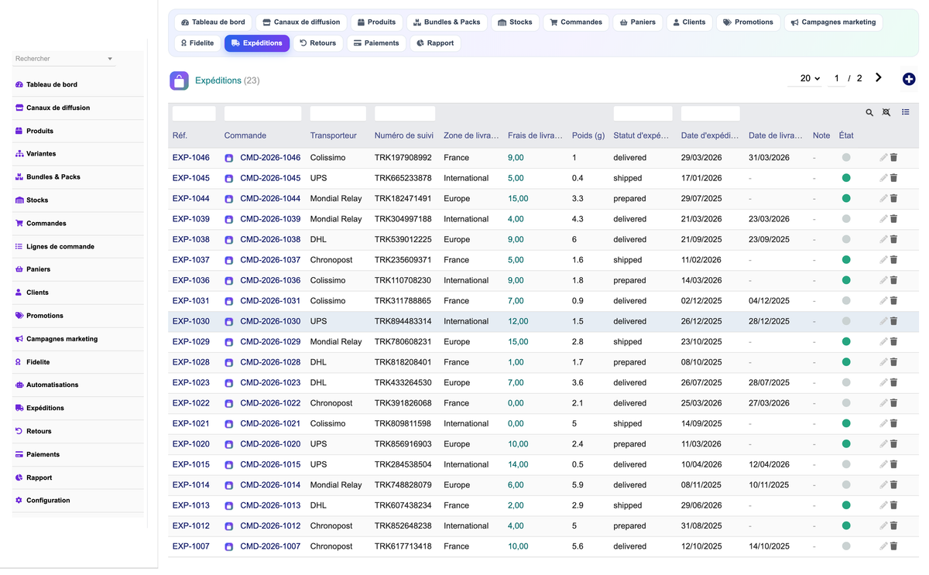Select Configuration in the sidebar
Viewport: 929px width, 575px height.
point(48,501)
